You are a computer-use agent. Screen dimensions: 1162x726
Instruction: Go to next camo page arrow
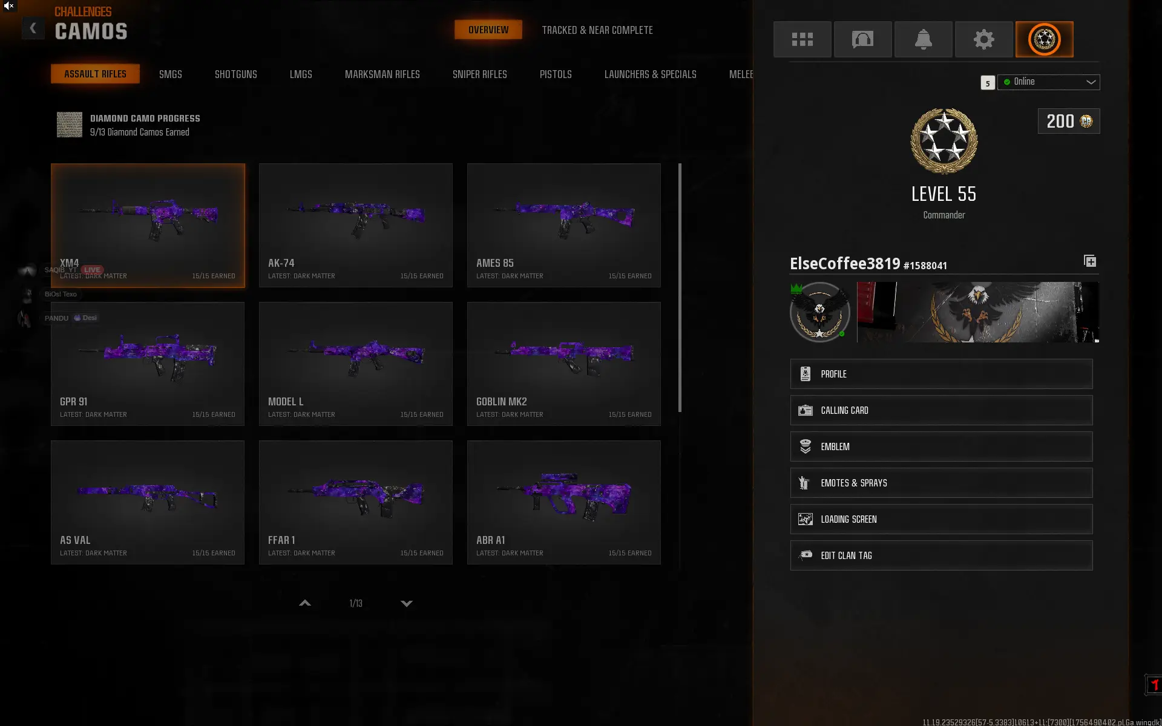[x=407, y=603]
